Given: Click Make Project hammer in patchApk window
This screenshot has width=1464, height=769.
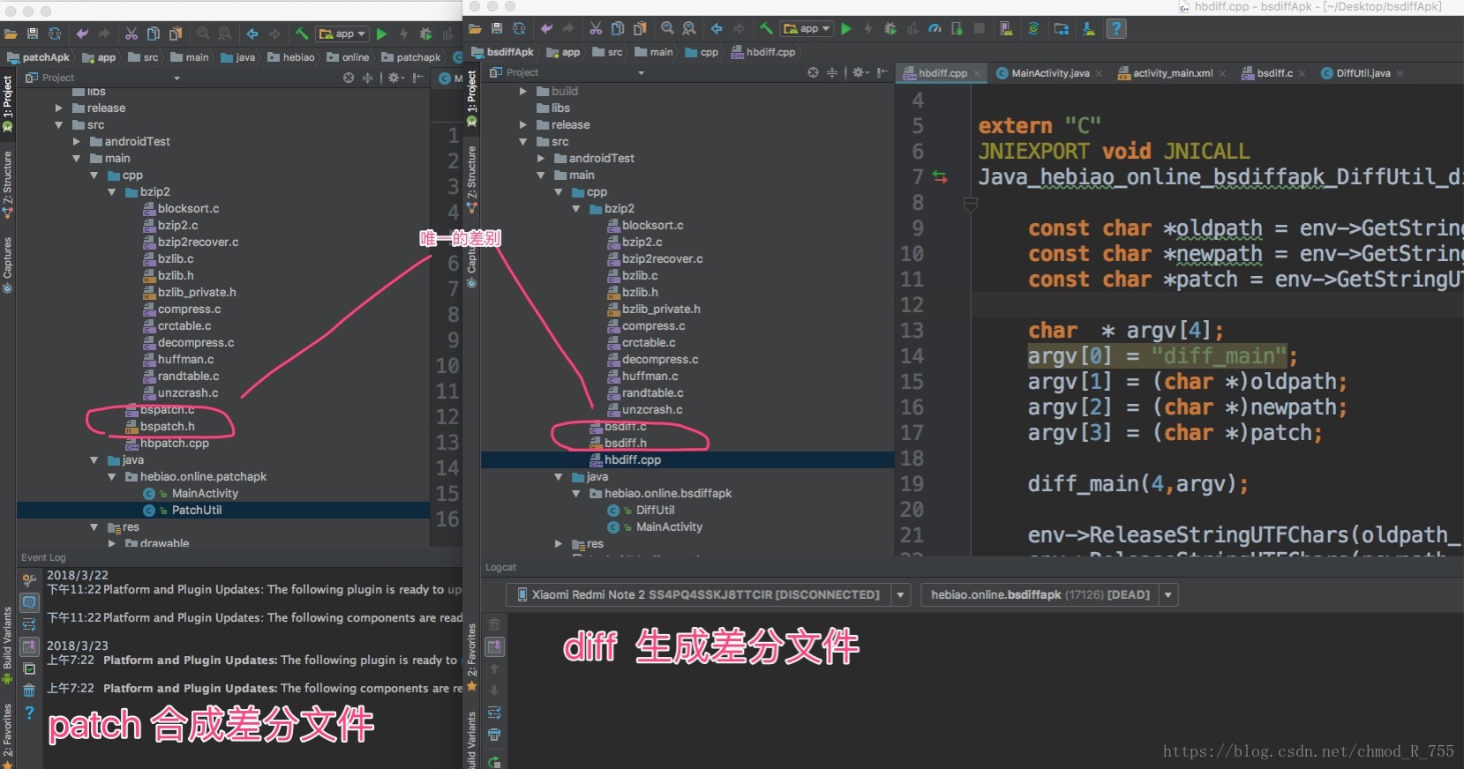Looking at the screenshot, I should coord(302,34).
